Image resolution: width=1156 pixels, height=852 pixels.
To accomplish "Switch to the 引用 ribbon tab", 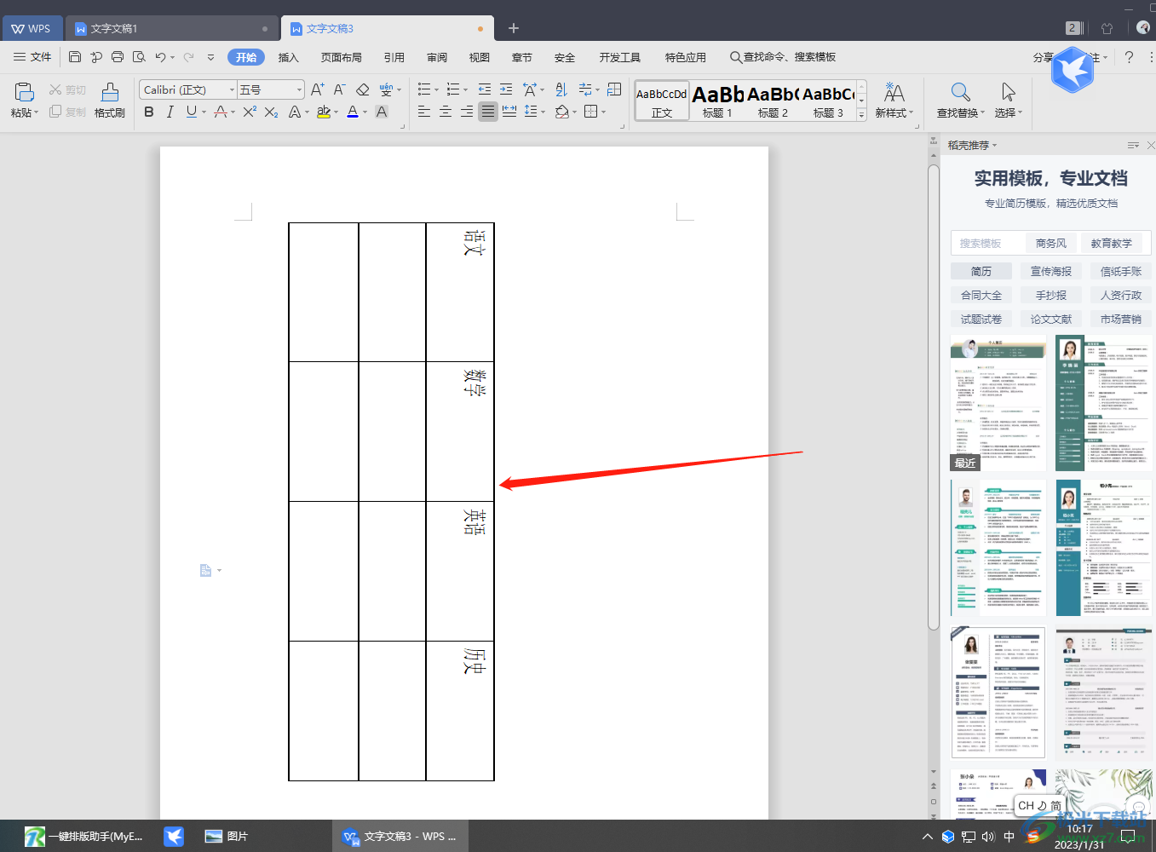I will point(394,57).
